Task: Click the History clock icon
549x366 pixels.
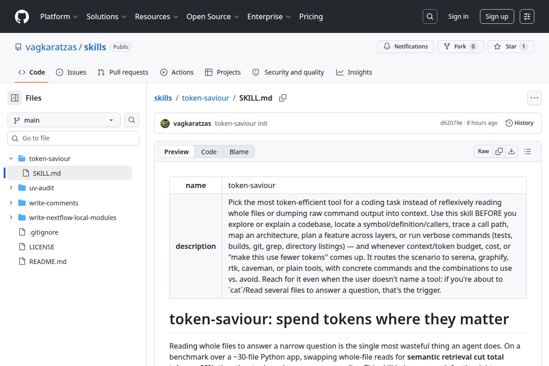Action: point(509,123)
